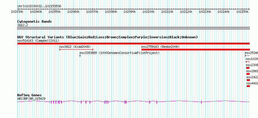258x118 pixels.
Task: Click the 102070k ruler label
Action: pos(92,12)
